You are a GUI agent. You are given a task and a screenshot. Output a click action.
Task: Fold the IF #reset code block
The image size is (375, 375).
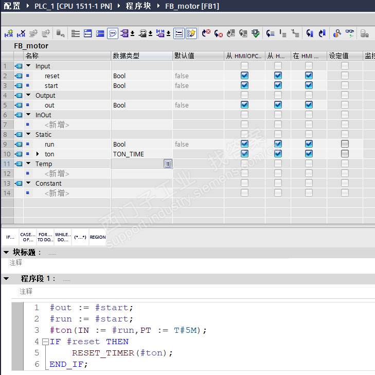pyautogui.click(x=45, y=342)
